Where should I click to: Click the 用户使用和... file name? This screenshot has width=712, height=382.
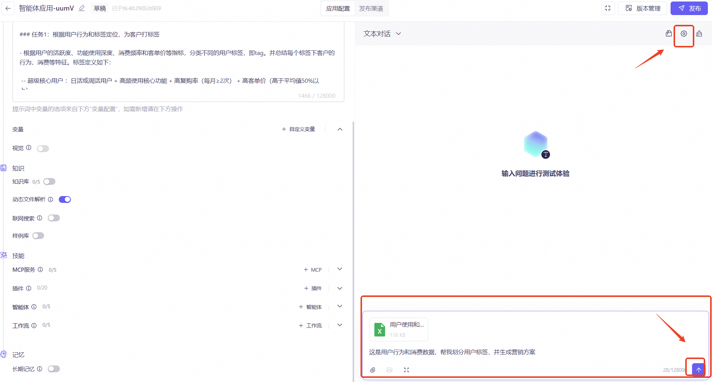tap(407, 324)
